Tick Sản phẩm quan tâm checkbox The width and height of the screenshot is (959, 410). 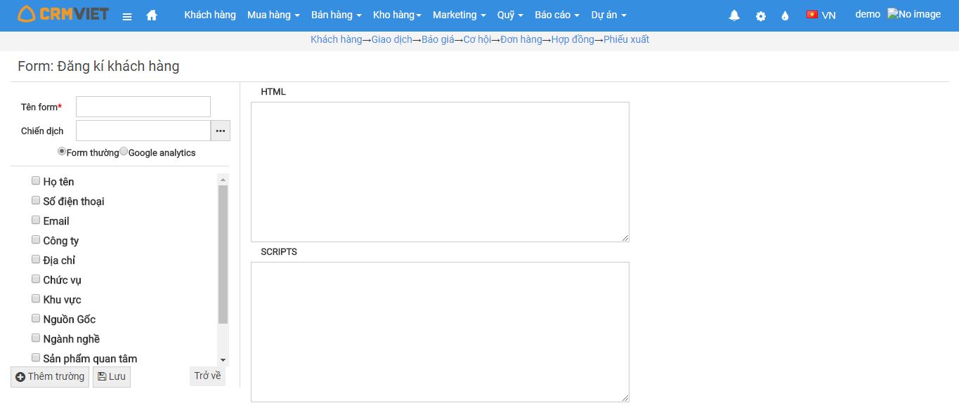[36, 357]
